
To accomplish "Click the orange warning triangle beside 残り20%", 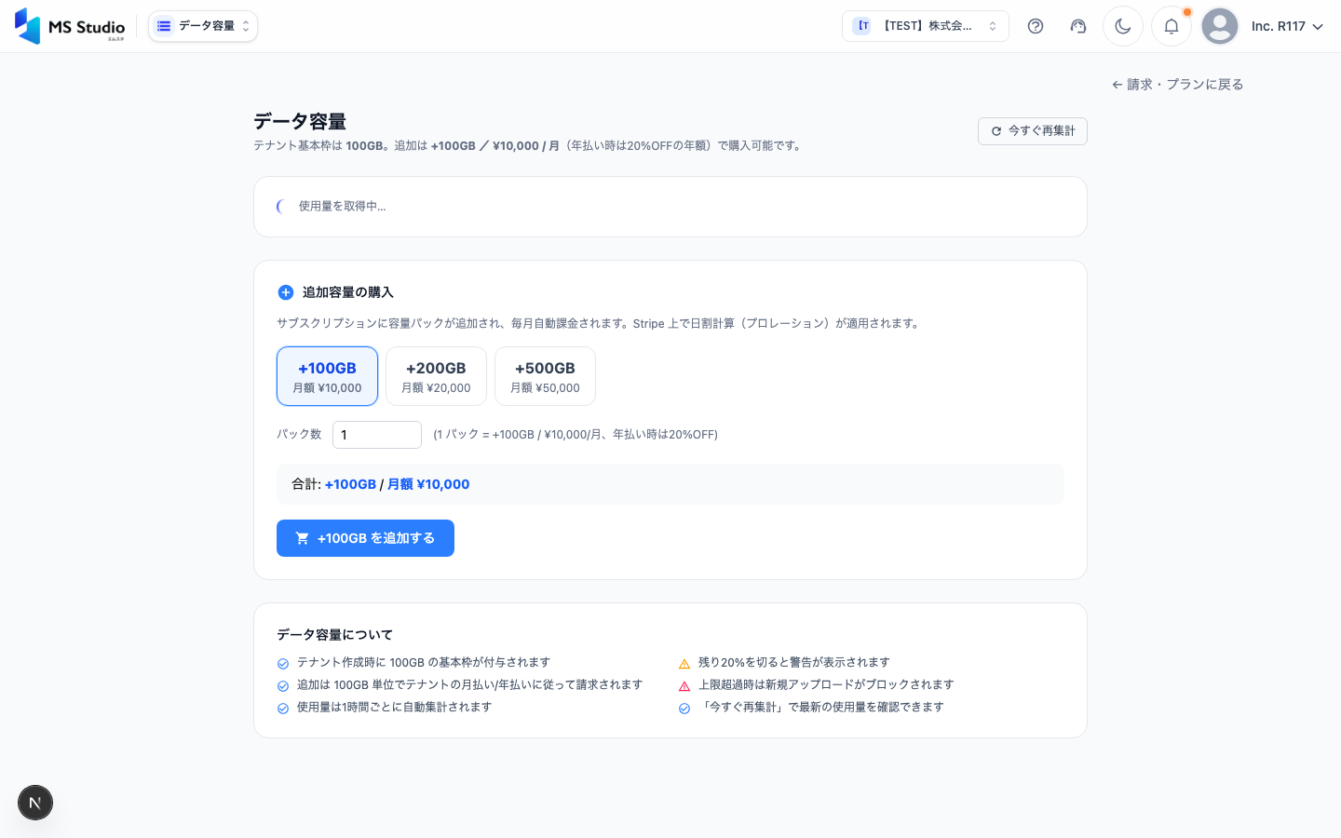I will 684,664.
